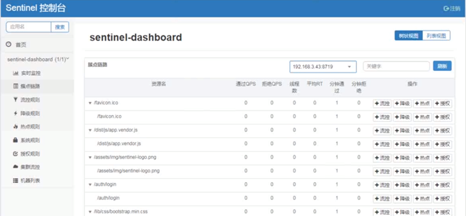This screenshot has width=466, height=216.
Task: Add 热点 rule for child /dist/js/app.vendor.js row
Action: (422, 145)
